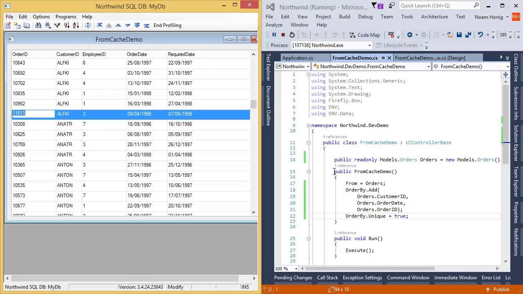The width and height of the screenshot is (523, 294).
Task: Click the Code Map button
Action: point(364,35)
